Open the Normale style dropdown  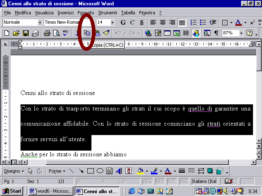(40, 23)
